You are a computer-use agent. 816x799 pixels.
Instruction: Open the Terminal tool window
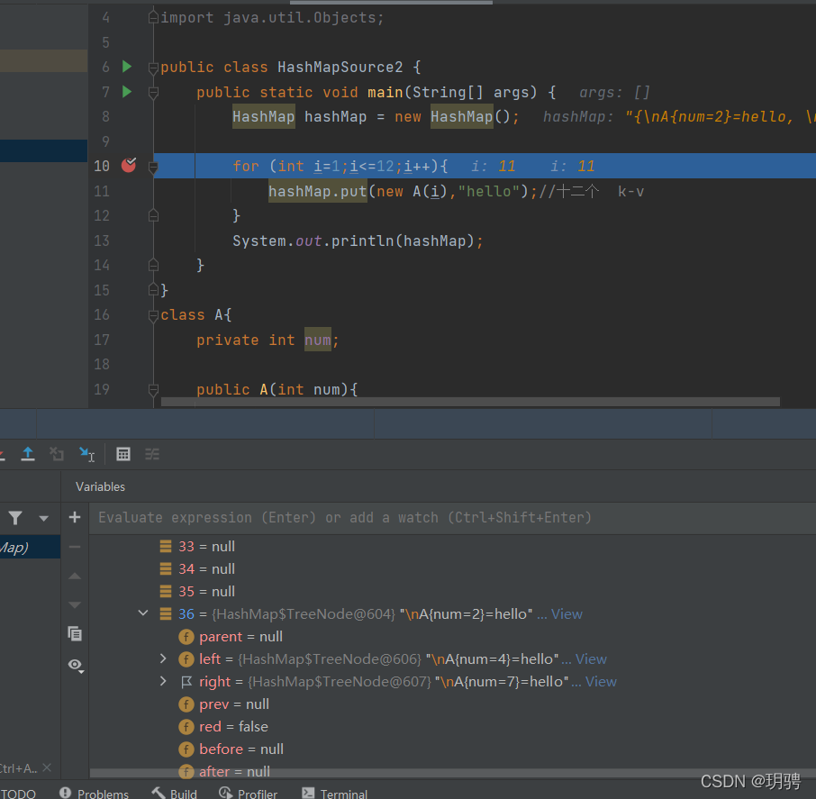(x=335, y=794)
